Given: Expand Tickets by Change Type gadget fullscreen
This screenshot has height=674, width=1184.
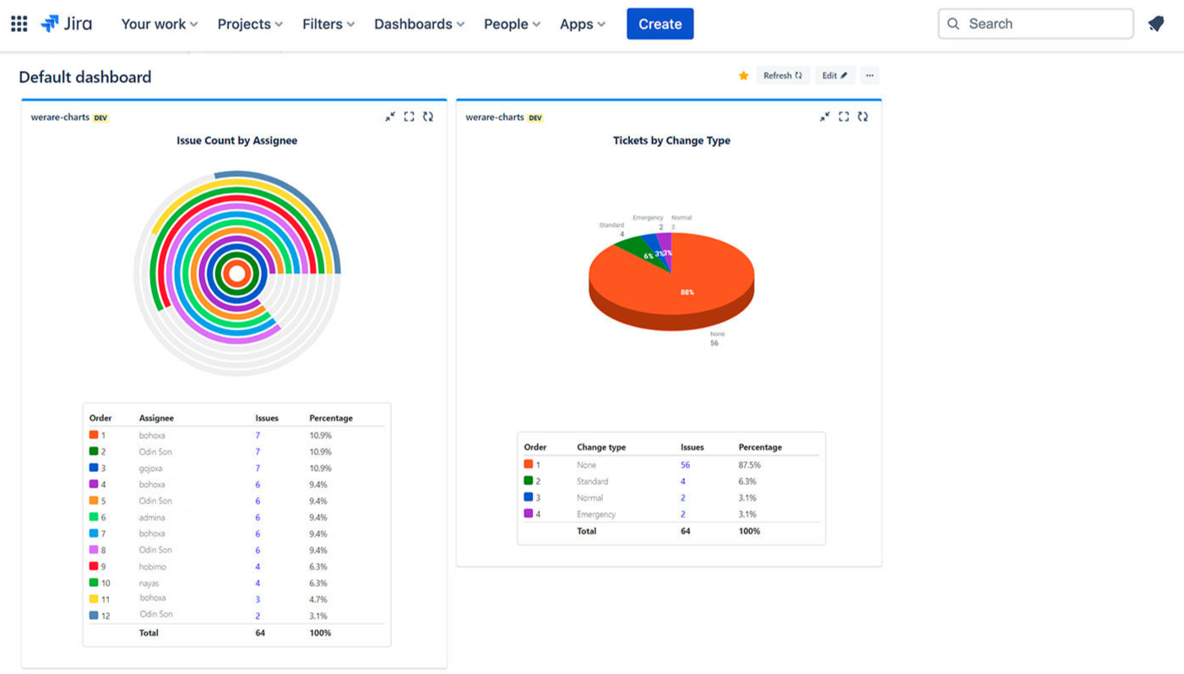Looking at the screenshot, I should click(844, 117).
